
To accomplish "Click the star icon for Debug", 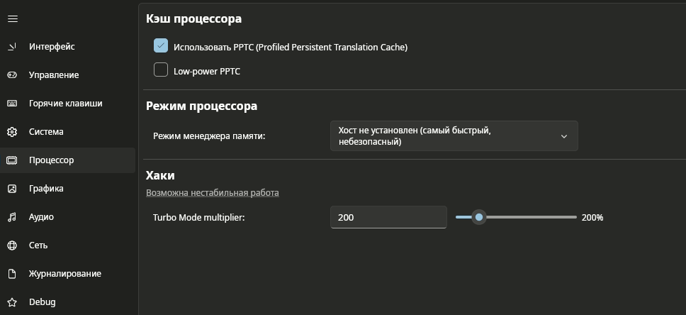I will 12,302.
